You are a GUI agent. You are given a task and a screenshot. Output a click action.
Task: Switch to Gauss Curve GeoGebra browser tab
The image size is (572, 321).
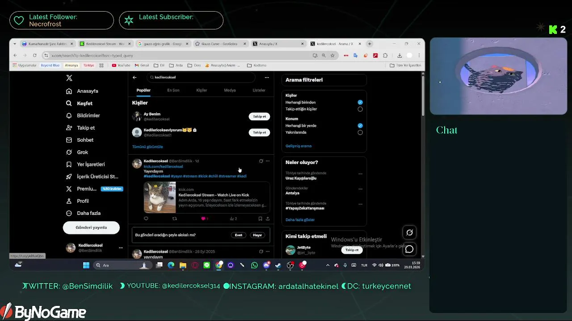[221, 44]
